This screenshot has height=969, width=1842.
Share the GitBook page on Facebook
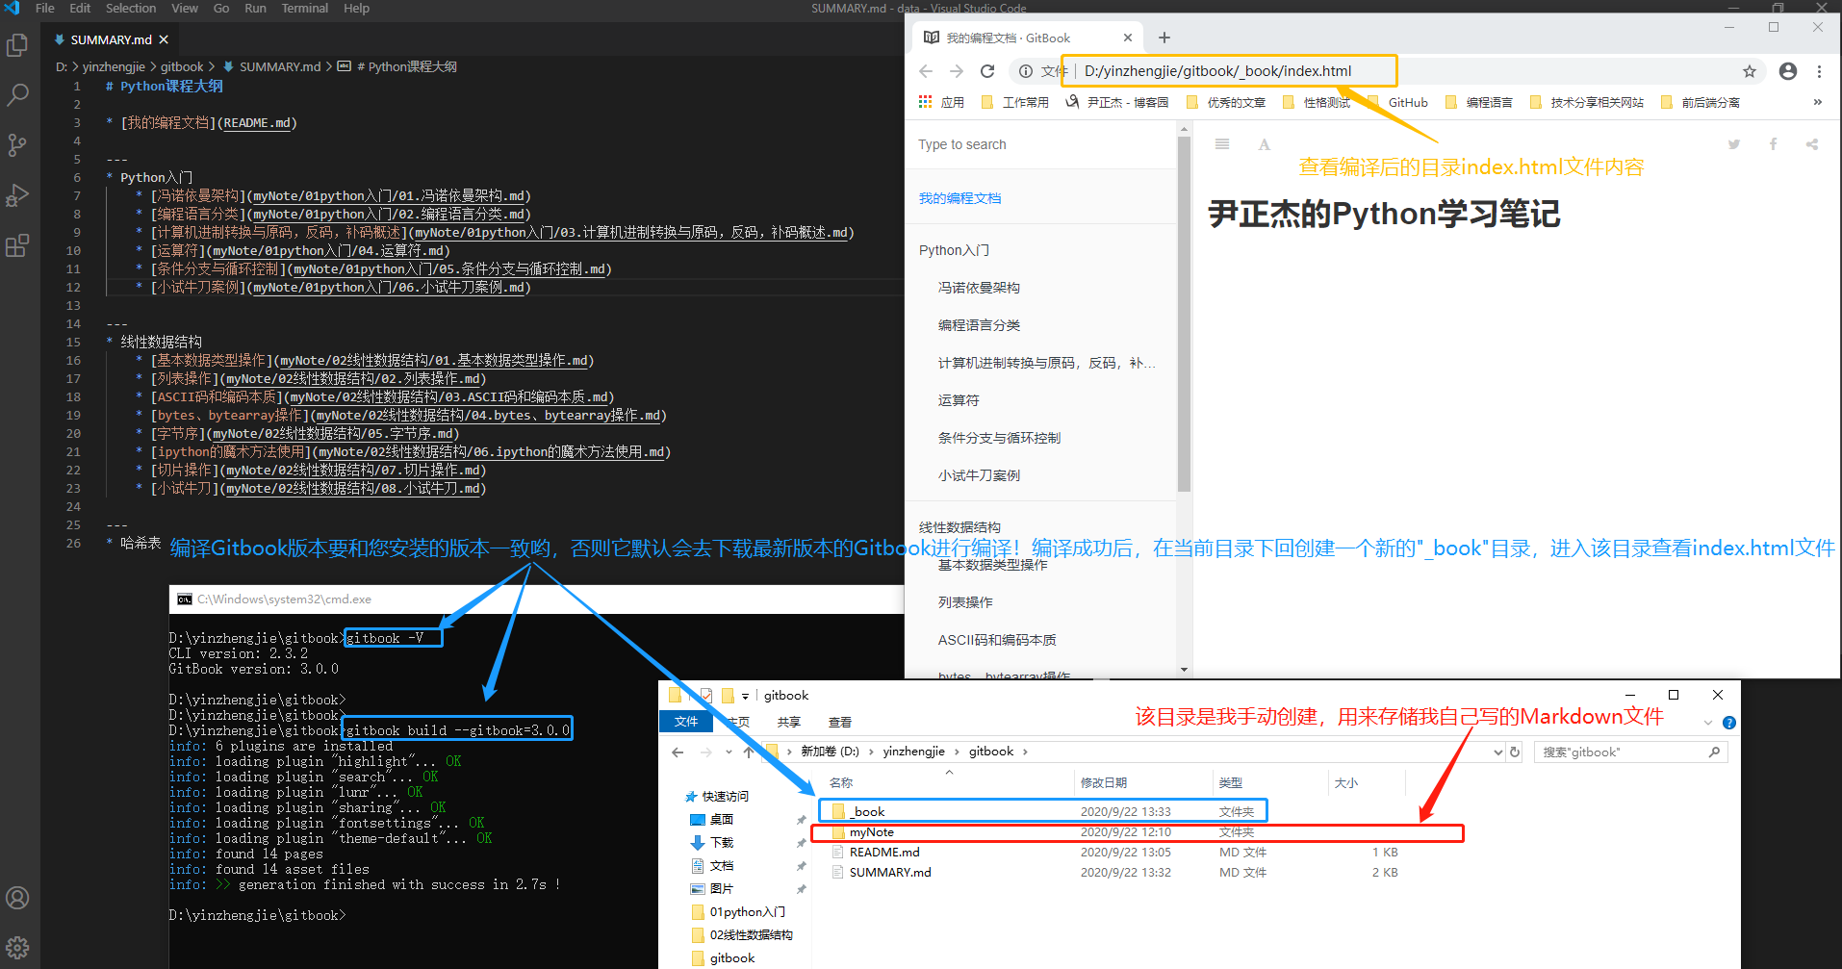pos(1773,143)
